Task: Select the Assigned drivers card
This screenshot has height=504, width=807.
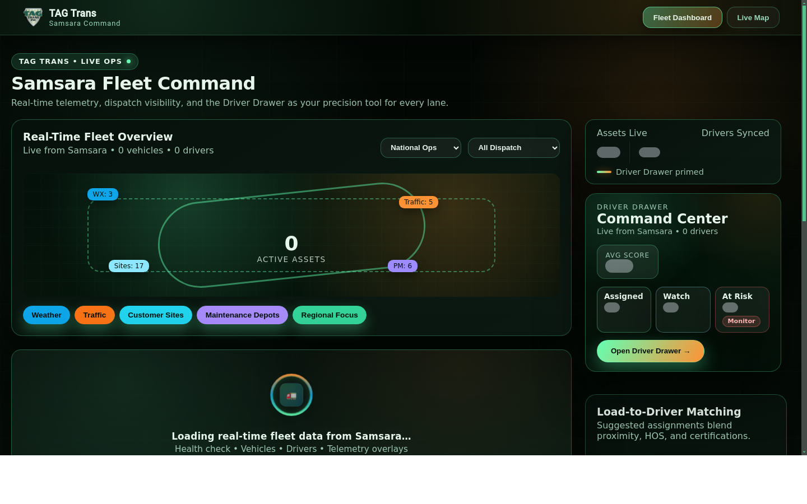Action: click(624, 310)
